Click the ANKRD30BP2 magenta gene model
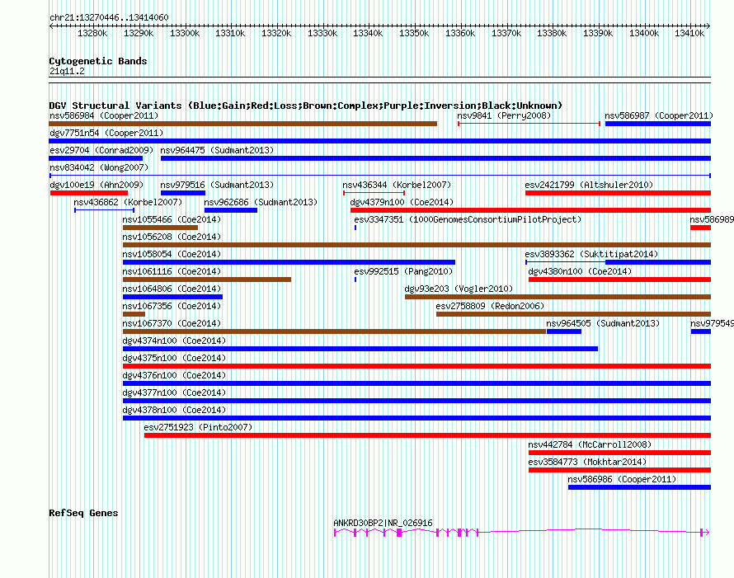This screenshot has width=734, height=578. [521, 532]
